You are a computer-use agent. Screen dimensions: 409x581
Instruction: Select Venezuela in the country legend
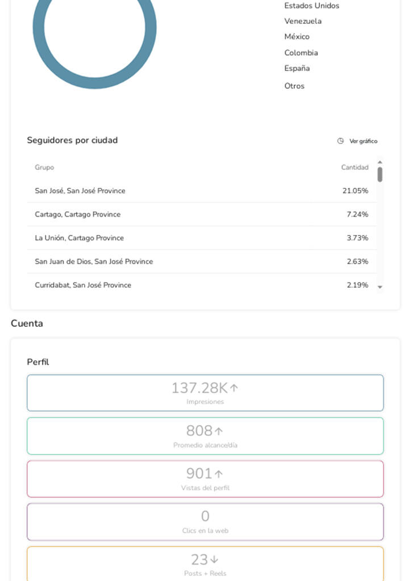303,21
